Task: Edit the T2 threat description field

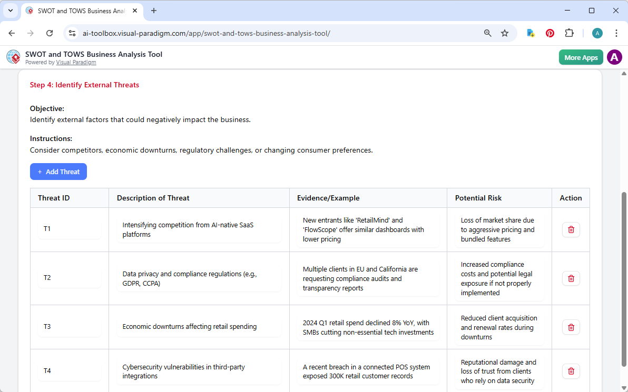Action: pos(199,278)
